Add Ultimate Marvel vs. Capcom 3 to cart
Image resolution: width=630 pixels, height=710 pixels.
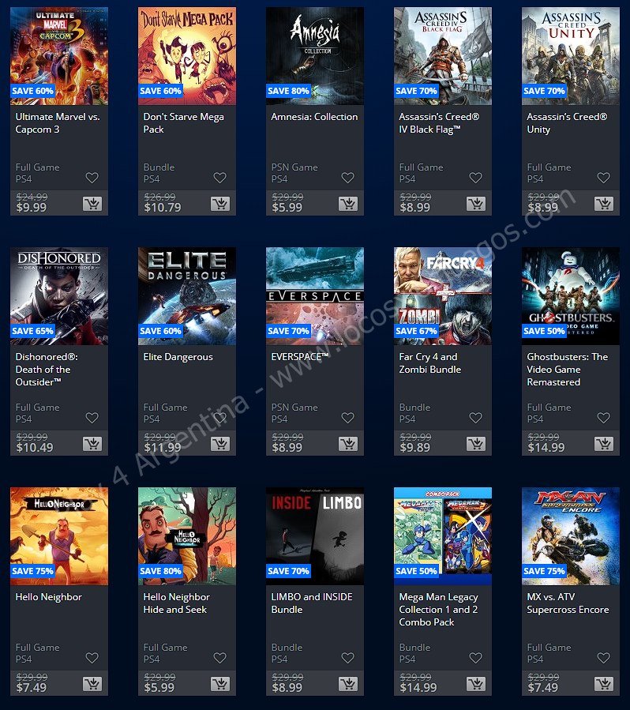coord(92,204)
